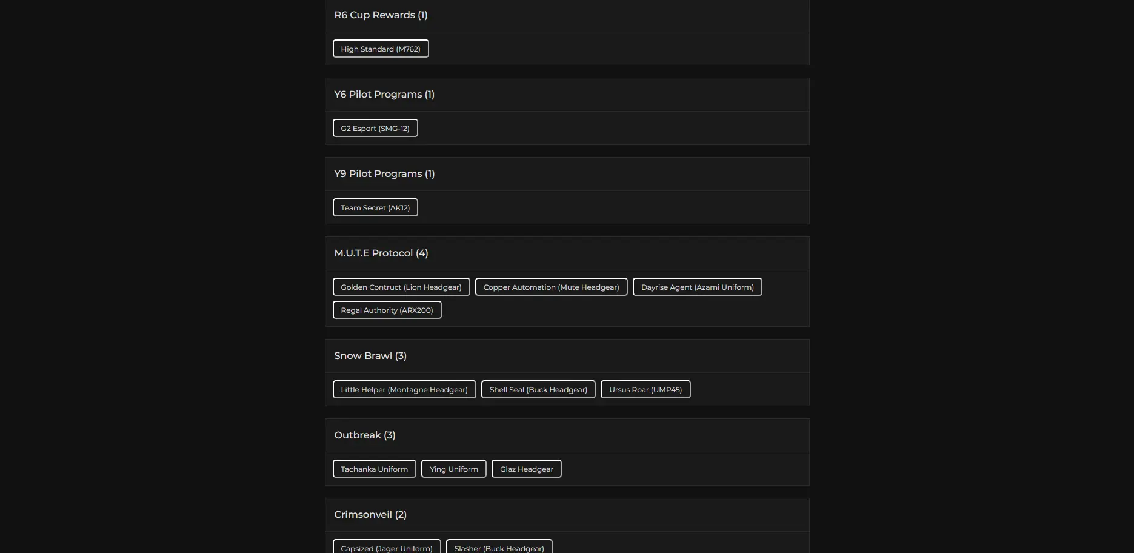Click the Team Secret (AK12) tag
Image resolution: width=1134 pixels, height=553 pixels.
(375, 208)
